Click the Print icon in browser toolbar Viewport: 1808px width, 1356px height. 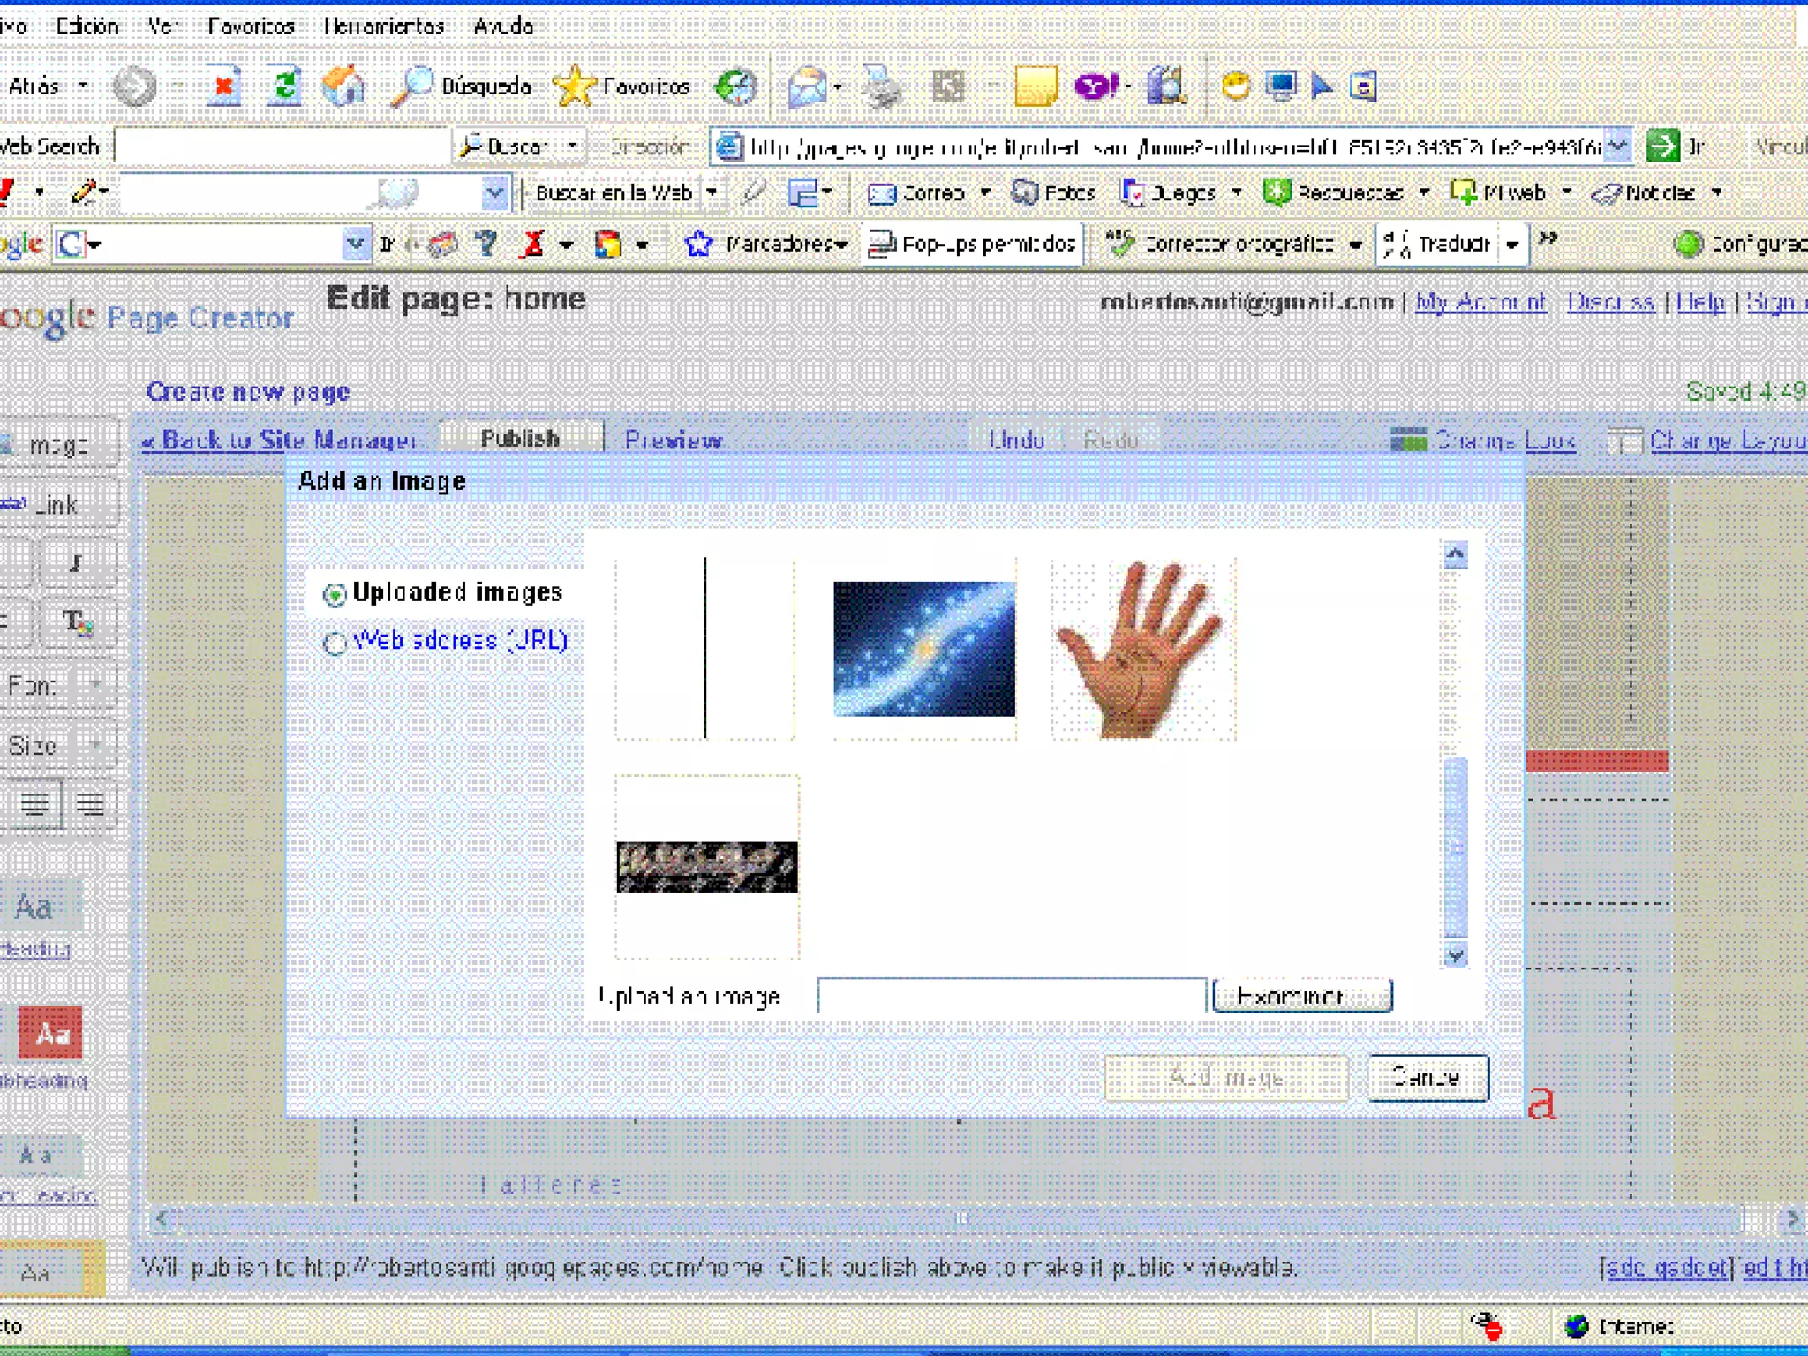point(881,87)
